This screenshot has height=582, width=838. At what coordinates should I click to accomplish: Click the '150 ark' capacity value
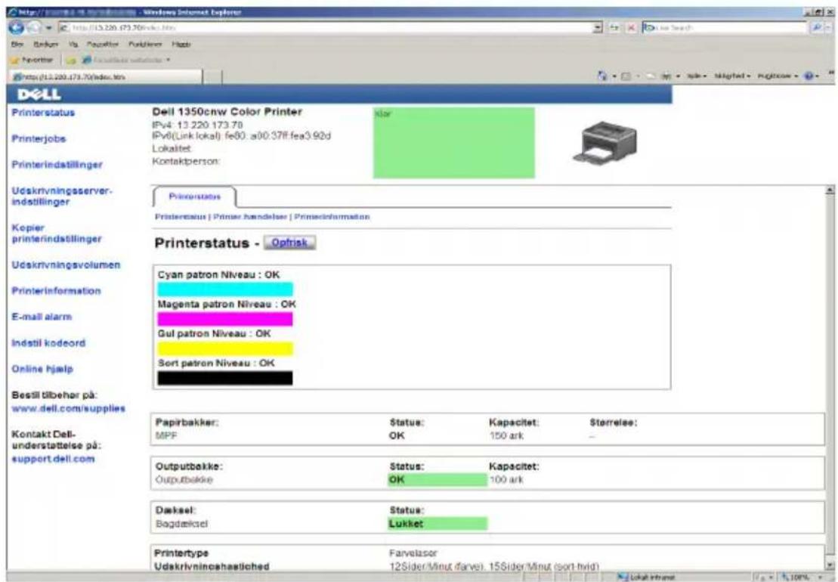(506, 436)
